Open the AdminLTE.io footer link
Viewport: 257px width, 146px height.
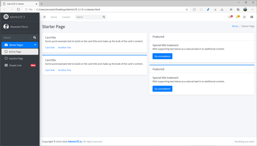(75, 142)
